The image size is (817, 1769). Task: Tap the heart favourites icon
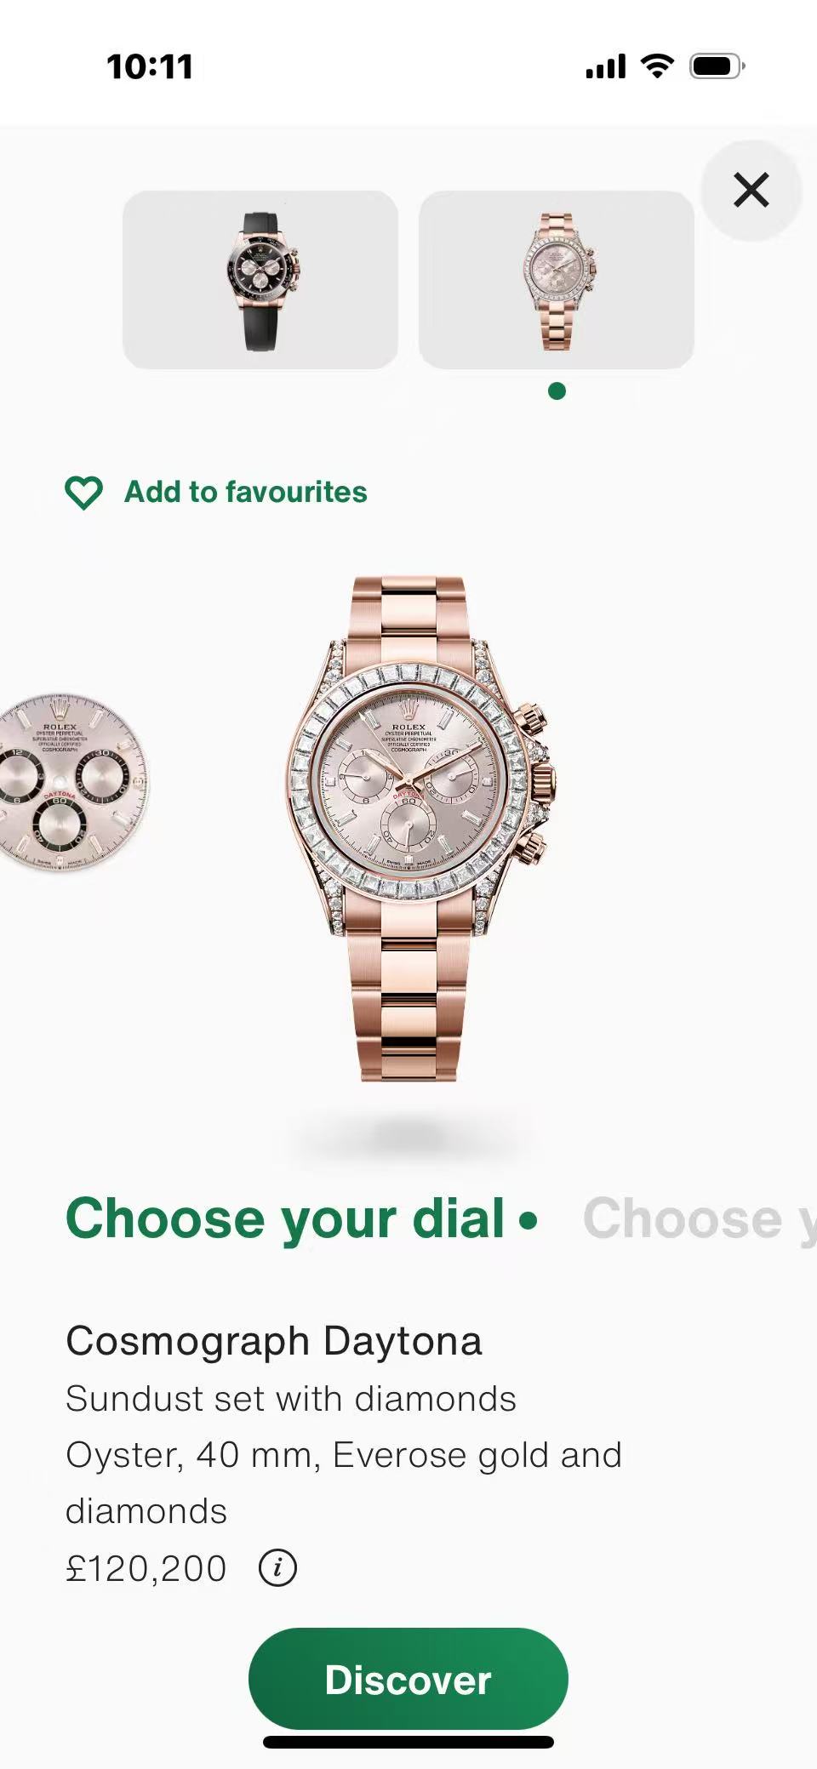tap(83, 493)
